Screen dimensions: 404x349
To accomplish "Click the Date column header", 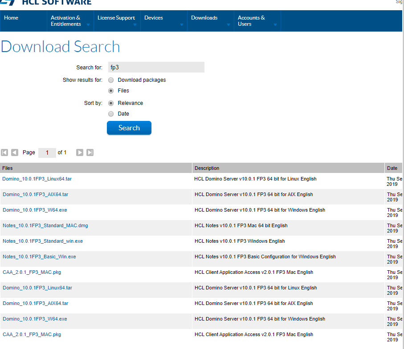I will 393,168.
